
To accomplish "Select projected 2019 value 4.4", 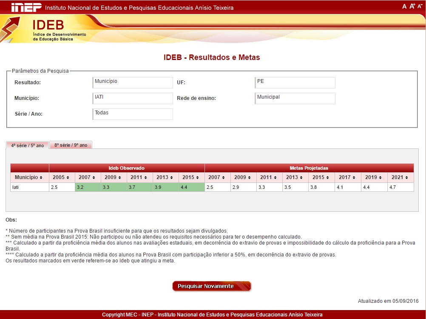I will [375, 187].
